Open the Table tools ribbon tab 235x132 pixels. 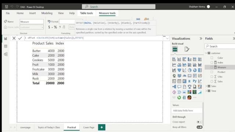coord(87,13)
